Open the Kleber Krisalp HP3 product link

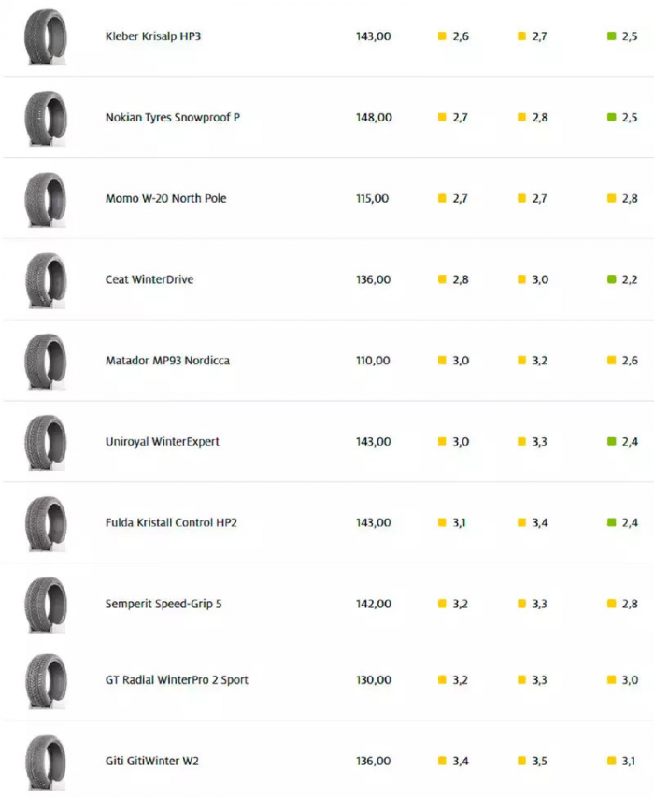pyautogui.click(x=152, y=36)
